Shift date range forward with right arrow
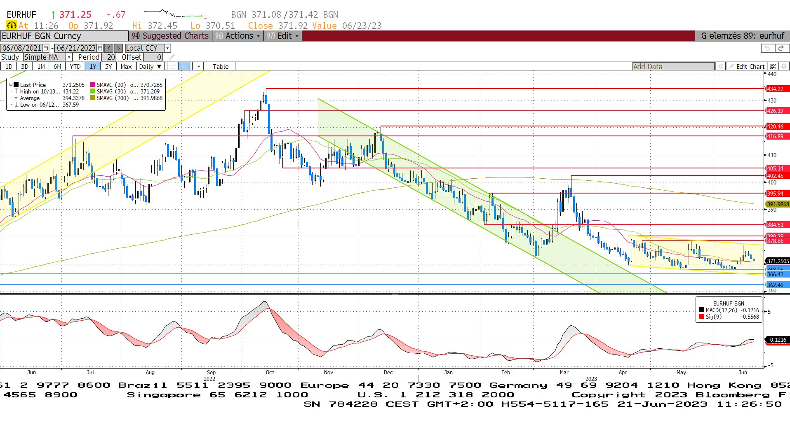The height and width of the screenshot is (427, 790). 118,48
